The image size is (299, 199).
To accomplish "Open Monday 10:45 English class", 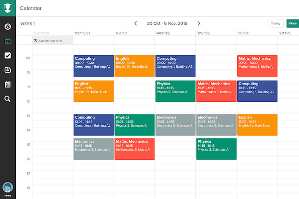I will [94, 91].
